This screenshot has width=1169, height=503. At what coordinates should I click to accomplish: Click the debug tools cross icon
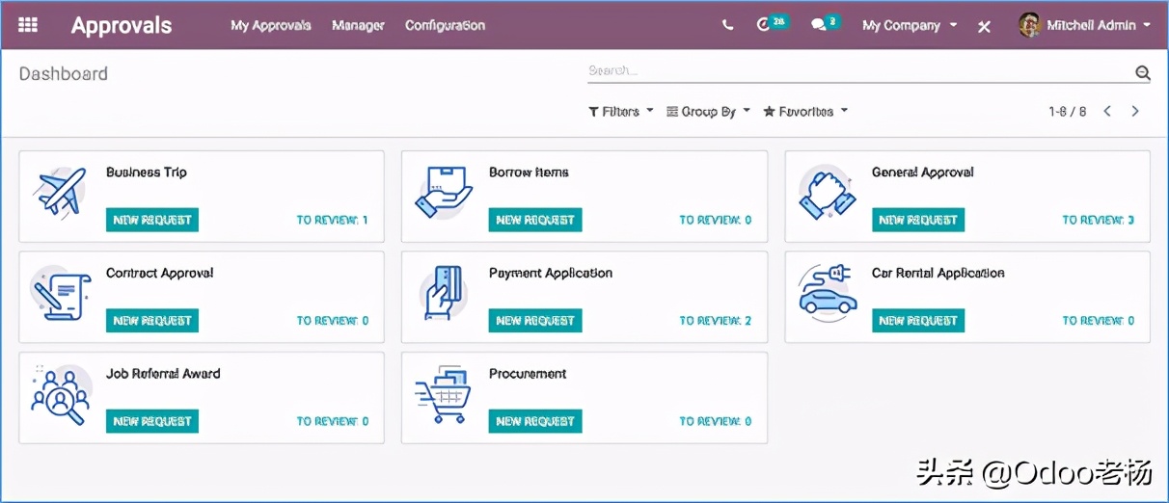point(984,26)
